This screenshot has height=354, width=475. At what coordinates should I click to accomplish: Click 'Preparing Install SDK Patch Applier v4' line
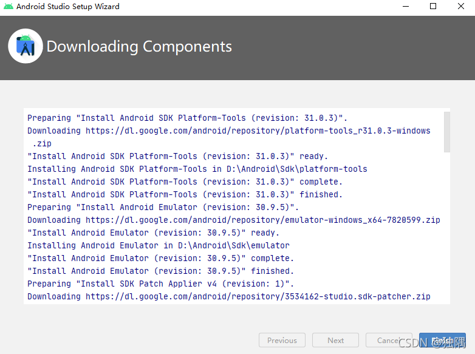160,284
